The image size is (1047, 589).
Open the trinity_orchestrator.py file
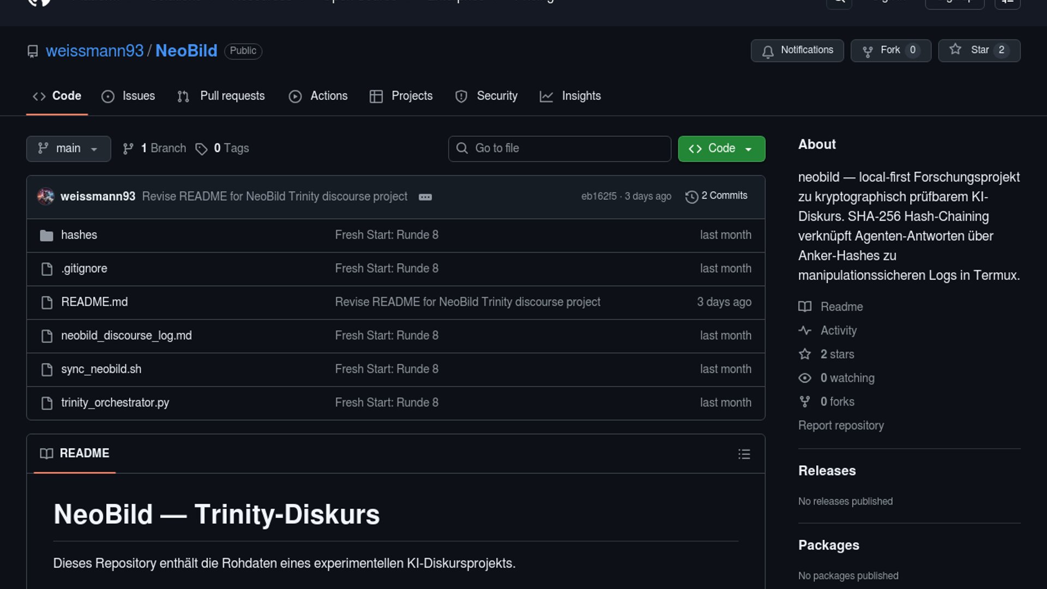click(x=115, y=402)
